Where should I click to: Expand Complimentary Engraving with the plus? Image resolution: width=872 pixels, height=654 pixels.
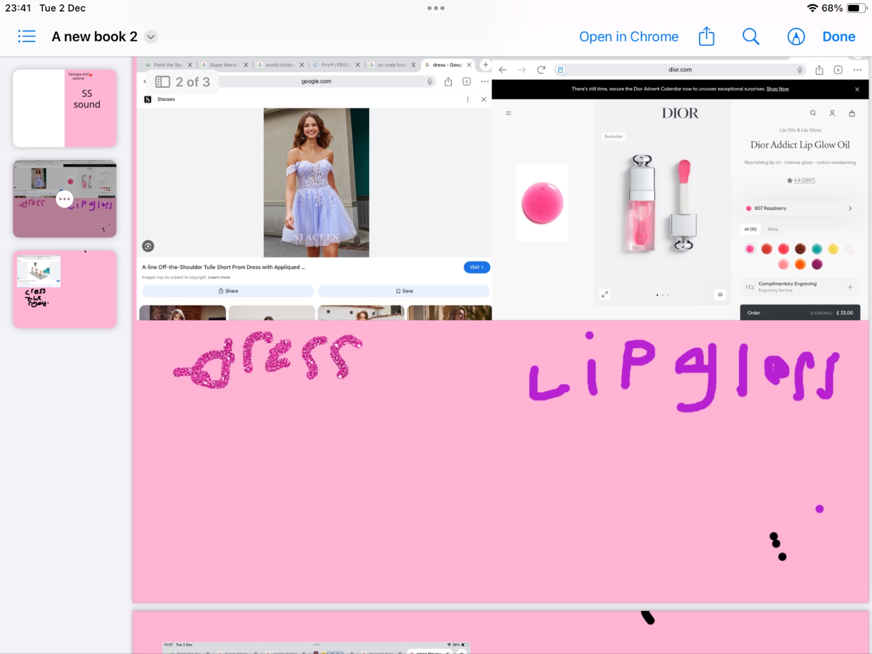pyautogui.click(x=850, y=287)
